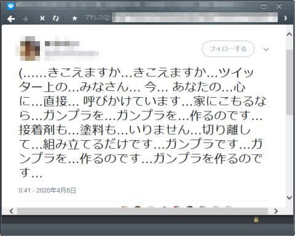Go back with the left arrow button
The height and width of the screenshot is (236, 295).
point(11,19)
